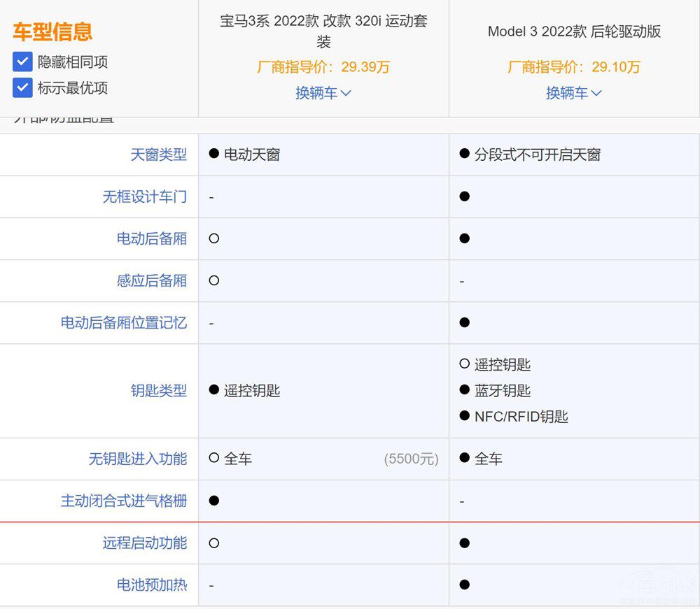The image size is (700, 609).
Task: Click the Model 3 厂商指导价 29.10万 price
Action: pyautogui.click(x=574, y=67)
